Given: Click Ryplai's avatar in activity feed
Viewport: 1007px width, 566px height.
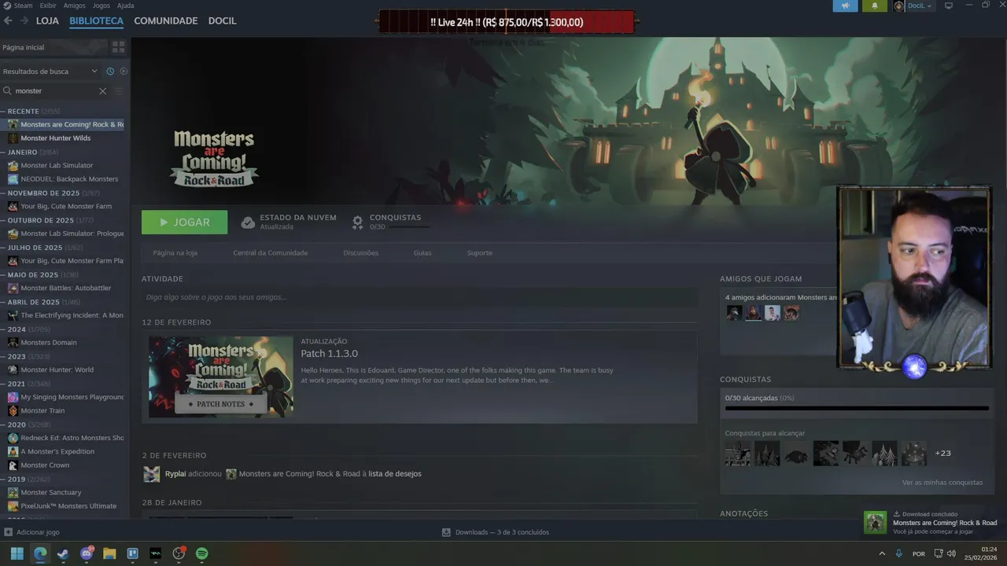Looking at the screenshot, I should coord(152,474).
